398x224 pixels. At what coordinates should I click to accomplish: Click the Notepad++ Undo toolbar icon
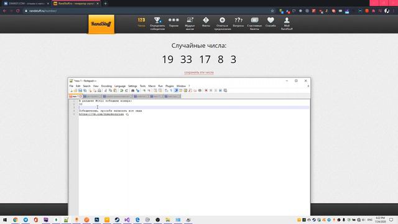coord(122,91)
